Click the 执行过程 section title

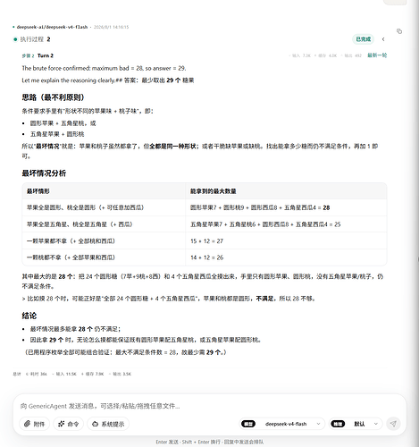click(32, 39)
